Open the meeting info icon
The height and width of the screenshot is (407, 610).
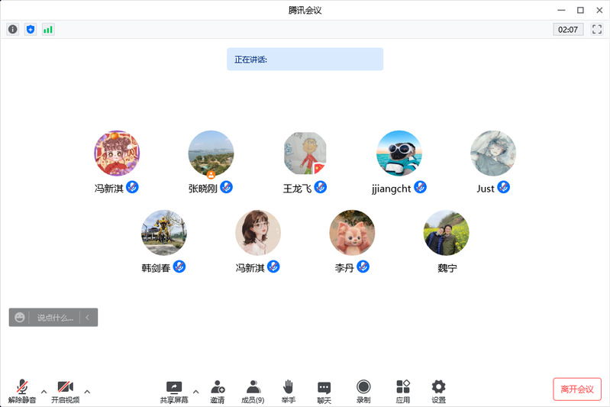tap(12, 30)
